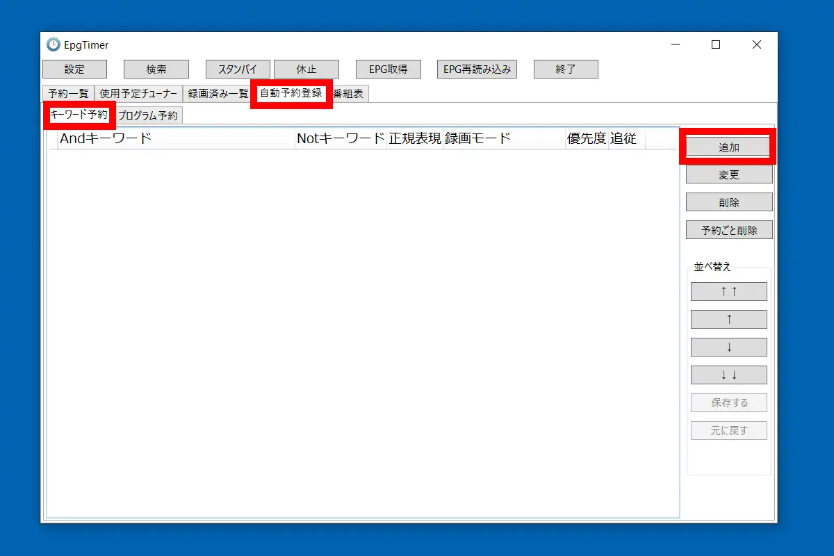This screenshot has height=556, width=834.
Task: Minimize the EpgTimer window
Action: (676, 44)
